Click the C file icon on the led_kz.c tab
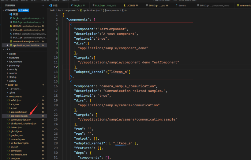Image resolution: width=251 pixels, height=160 pixels. tap(72, 5)
